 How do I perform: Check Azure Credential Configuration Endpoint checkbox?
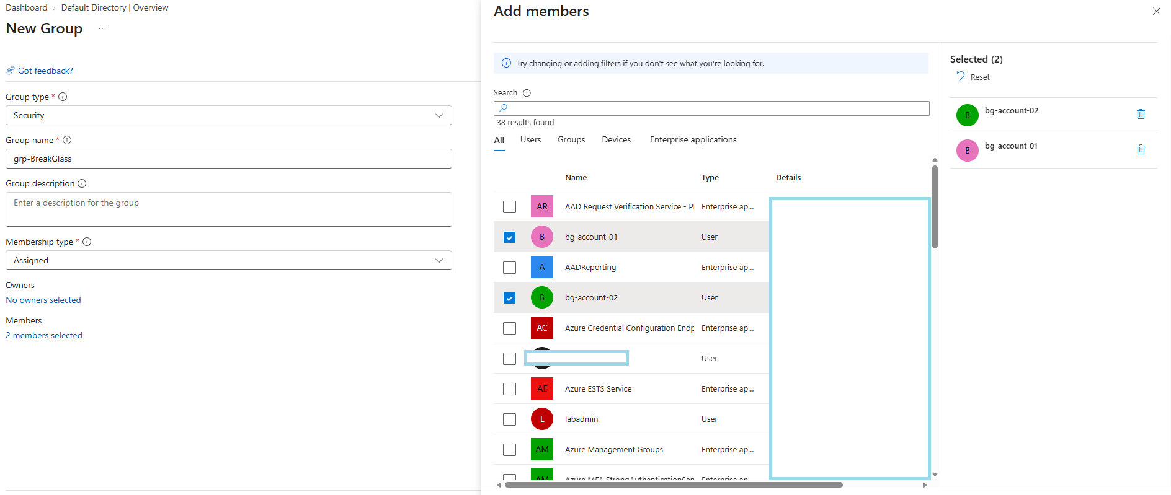click(x=509, y=328)
